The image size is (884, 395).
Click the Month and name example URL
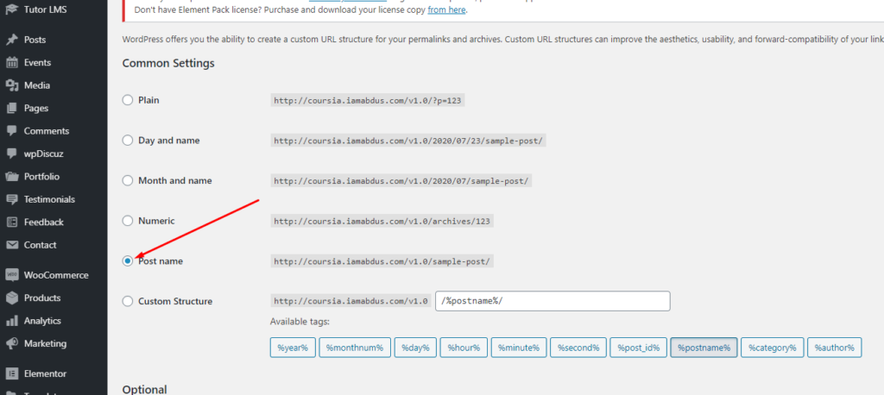(401, 181)
